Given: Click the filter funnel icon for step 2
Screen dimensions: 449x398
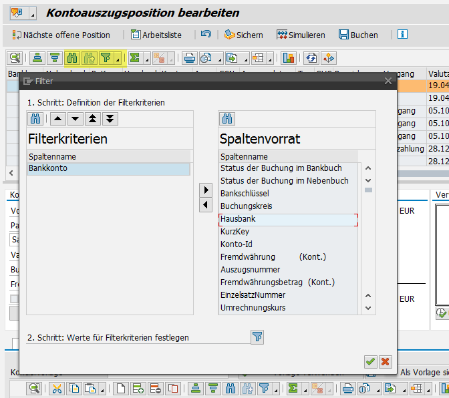Looking at the screenshot, I should point(257,337).
